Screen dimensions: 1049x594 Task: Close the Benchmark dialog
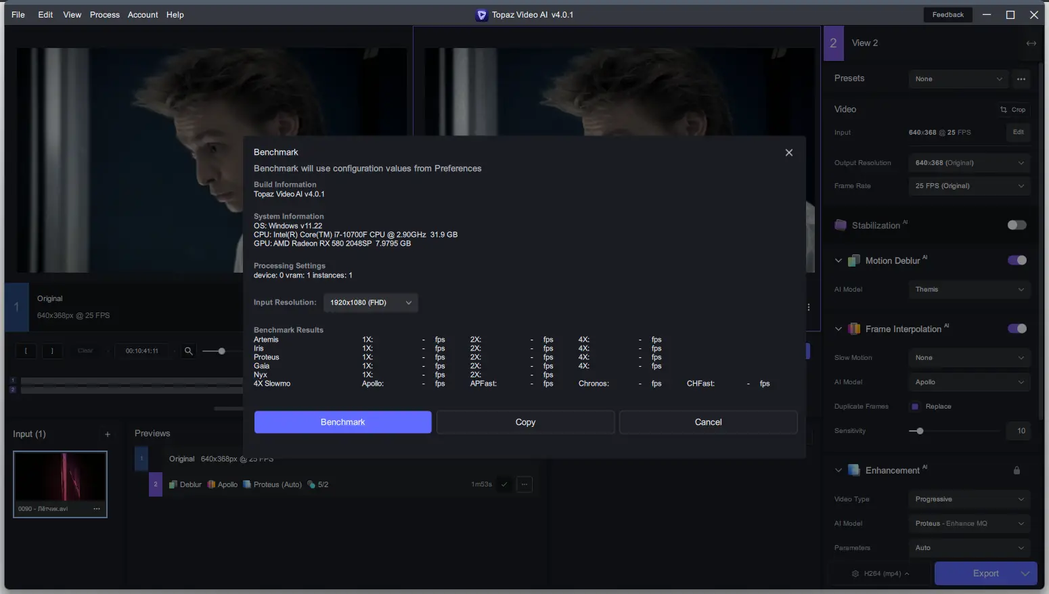pyautogui.click(x=788, y=153)
